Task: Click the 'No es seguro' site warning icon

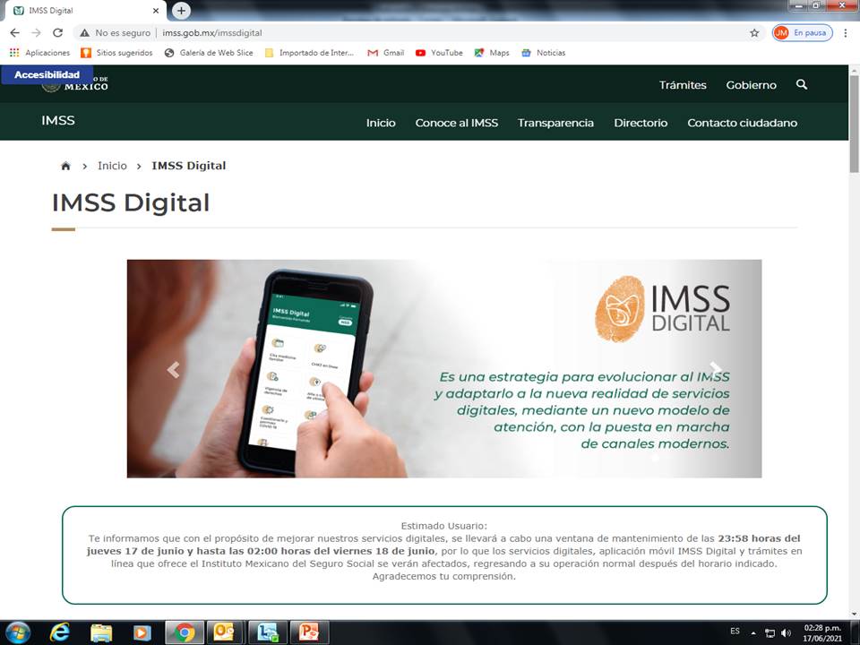Action: [x=85, y=33]
